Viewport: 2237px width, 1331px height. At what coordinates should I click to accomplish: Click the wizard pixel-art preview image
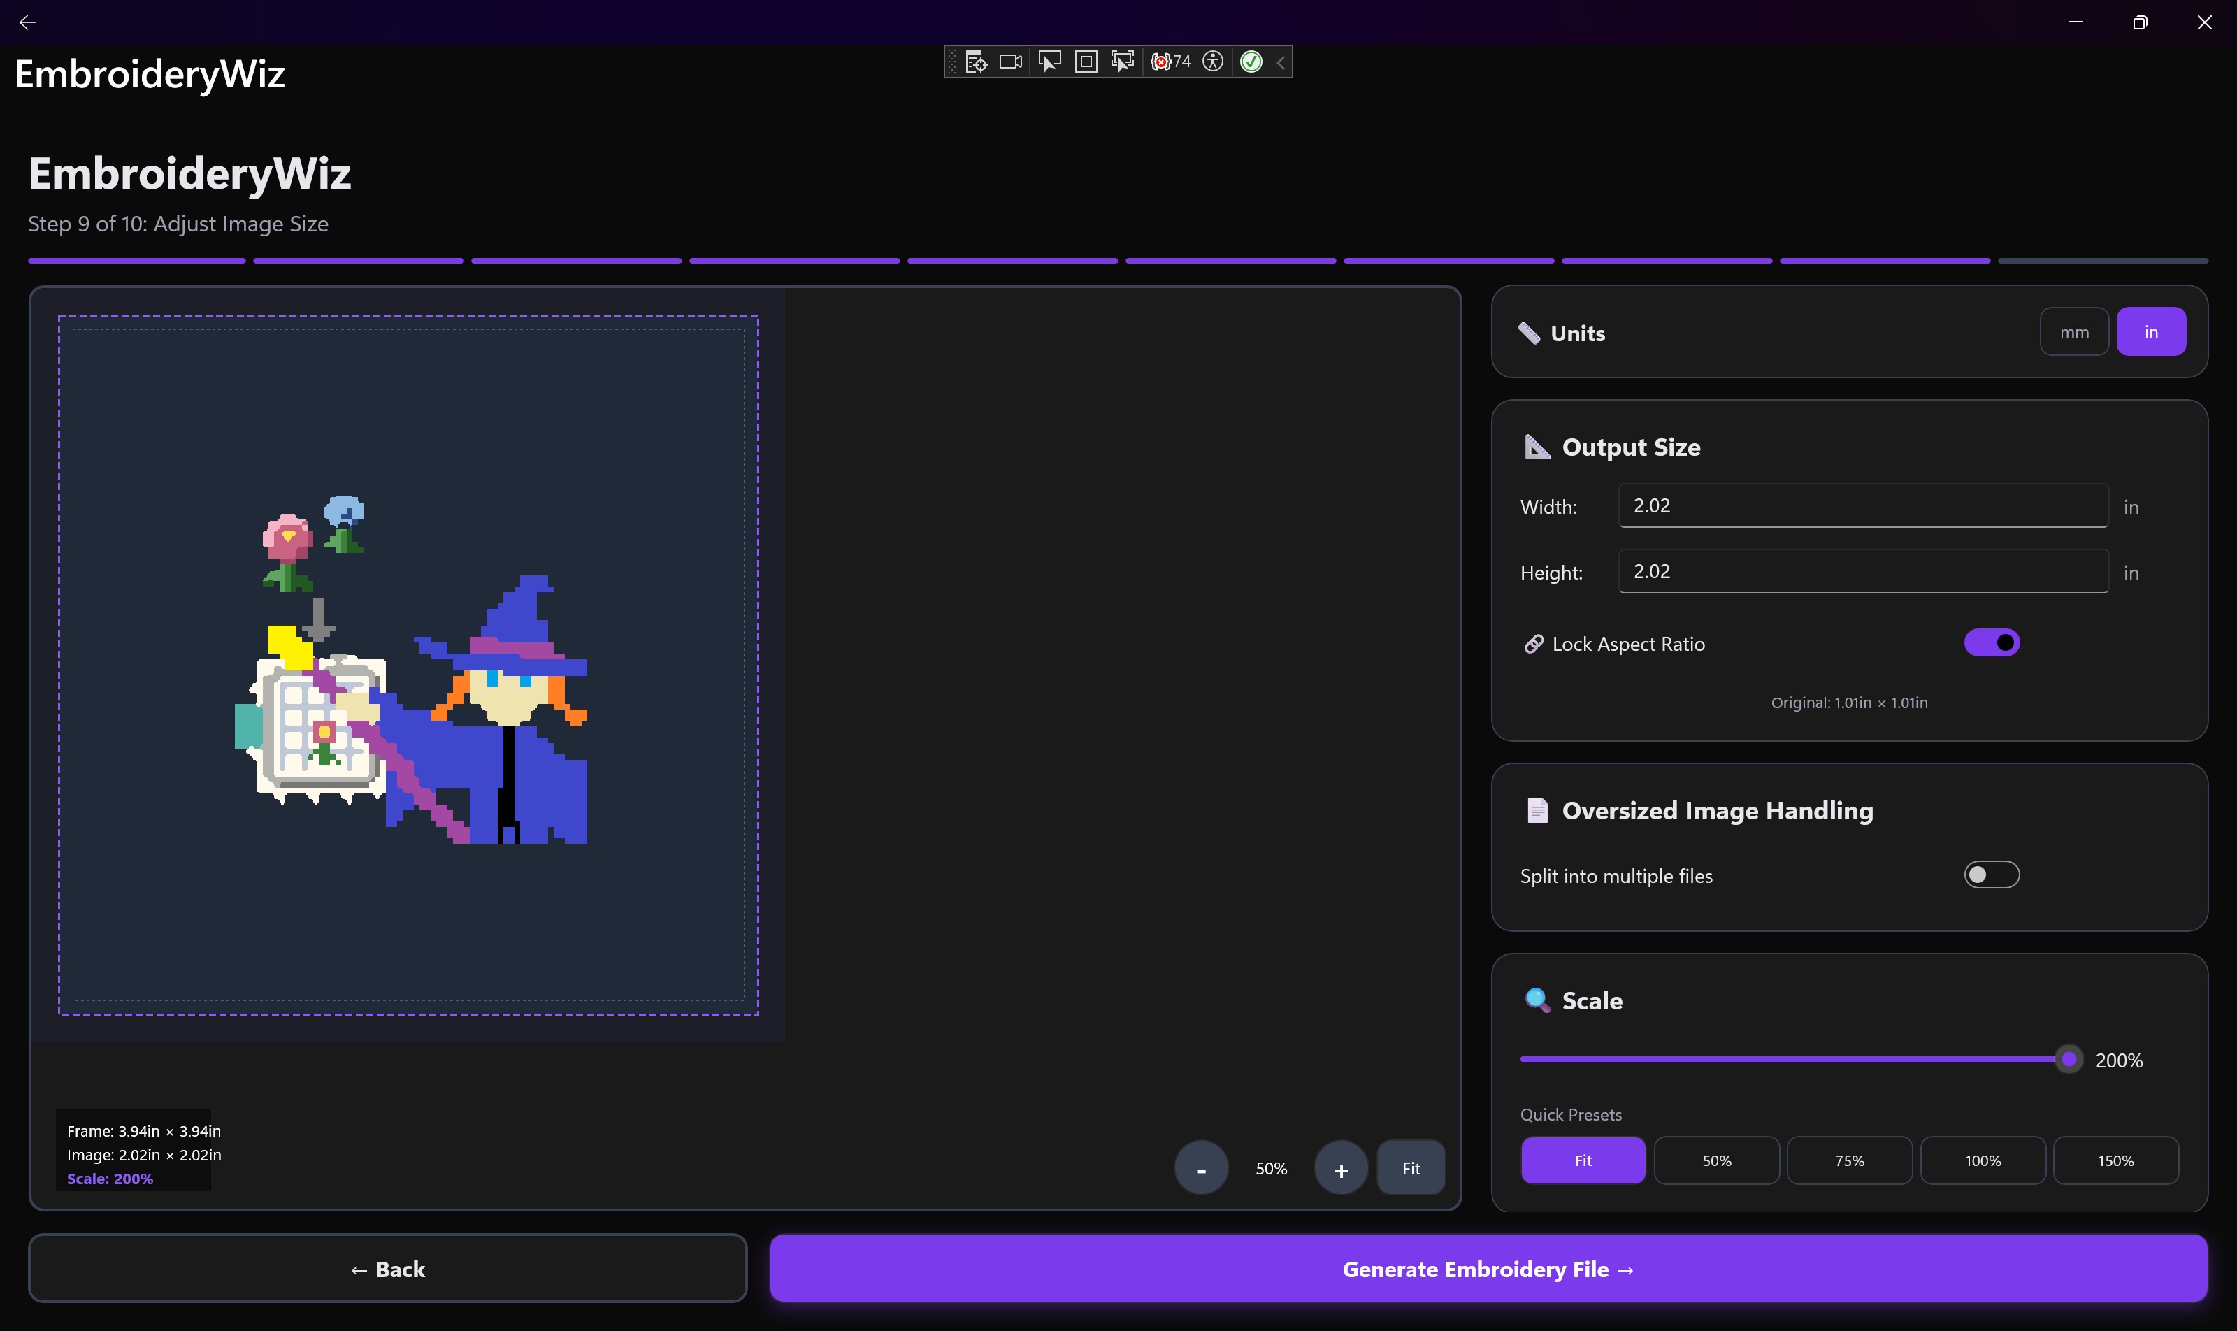pyautogui.click(x=412, y=670)
